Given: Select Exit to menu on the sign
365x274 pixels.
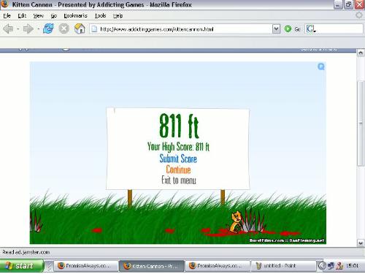Looking at the screenshot, I should coord(179,180).
